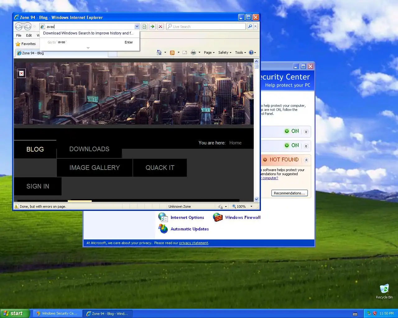Select Go to 'avas' suggestion
398x318 pixels.
click(90, 42)
